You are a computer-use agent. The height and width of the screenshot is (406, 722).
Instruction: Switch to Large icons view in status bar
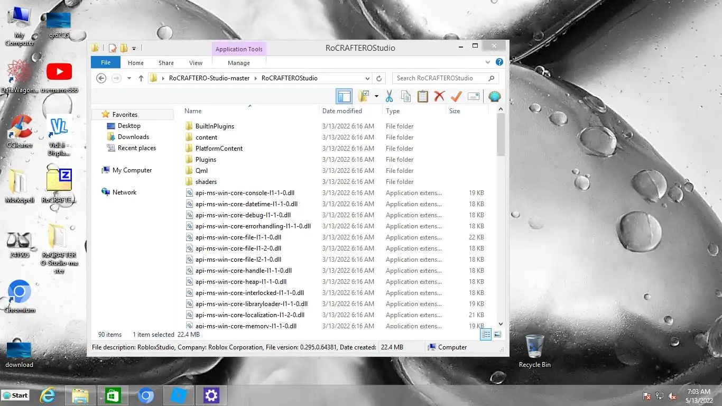497,335
